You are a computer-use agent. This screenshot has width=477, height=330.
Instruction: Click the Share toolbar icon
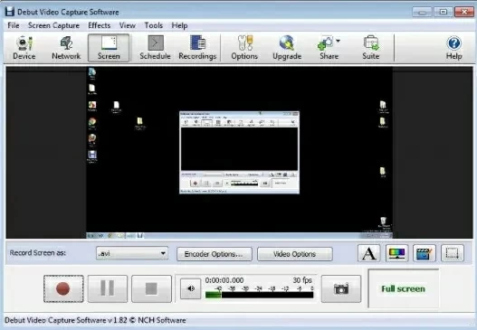pyautogui.click(x=328, y=48)
